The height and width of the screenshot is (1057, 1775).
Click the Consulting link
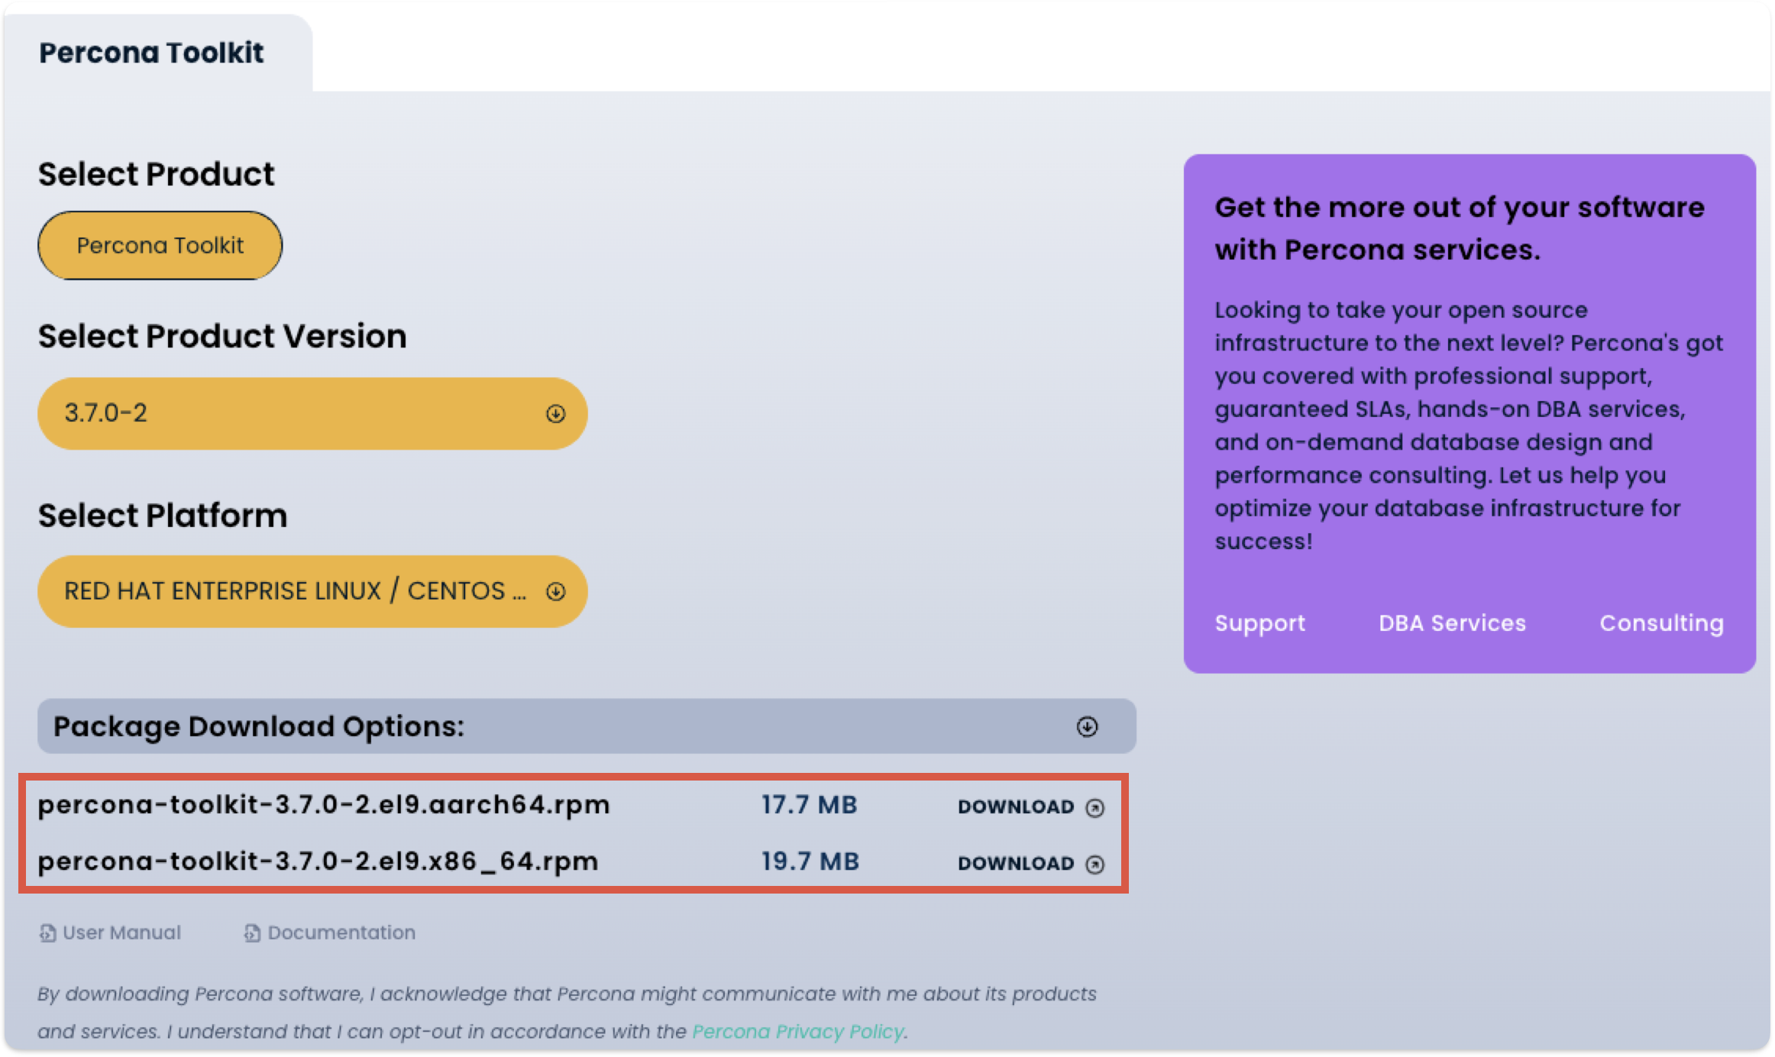click(1661, 623)
